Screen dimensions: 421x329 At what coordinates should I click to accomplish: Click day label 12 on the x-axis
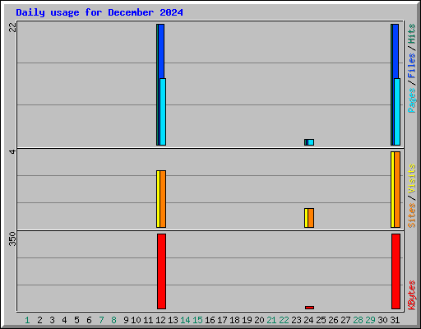pyautogui.click(x=160, y=320)
